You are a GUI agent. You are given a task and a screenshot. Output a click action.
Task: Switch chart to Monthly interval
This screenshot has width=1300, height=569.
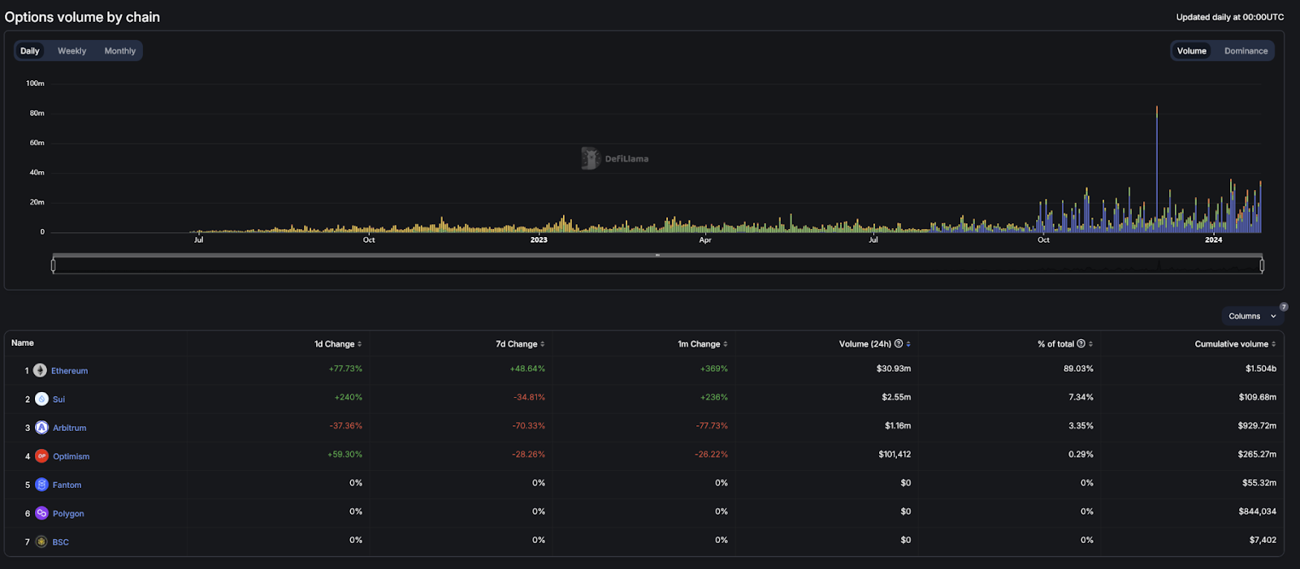coord(120,50)
